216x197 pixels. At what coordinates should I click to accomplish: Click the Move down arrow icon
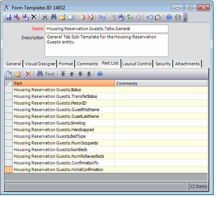(x=81, y=74)
